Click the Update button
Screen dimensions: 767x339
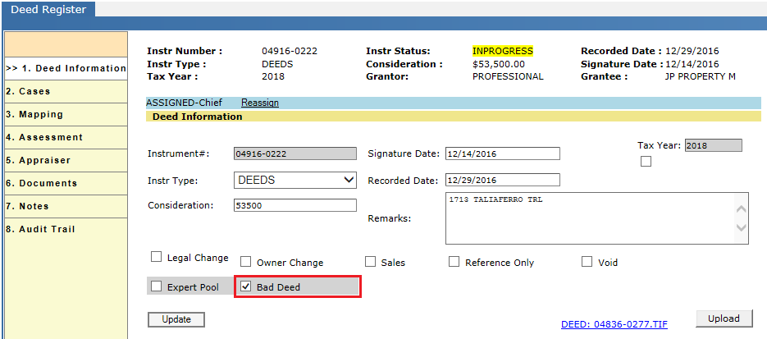pos(176,319)
